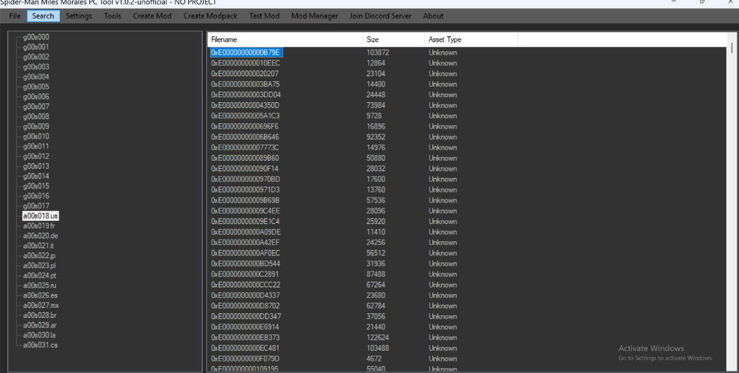Select file 0xE00000000009C4EE
This screenshot has width=739, height=373.
tap(245, 211)
